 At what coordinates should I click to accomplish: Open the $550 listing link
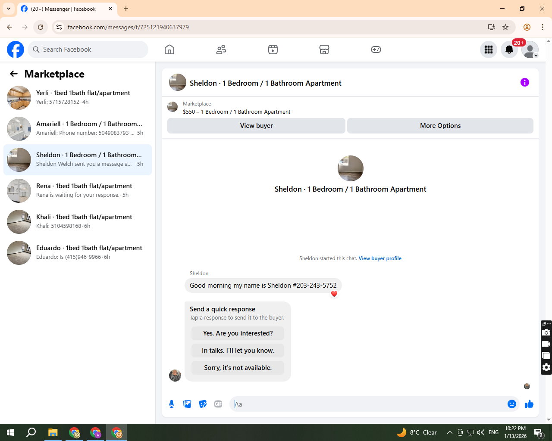click(237, 112)
